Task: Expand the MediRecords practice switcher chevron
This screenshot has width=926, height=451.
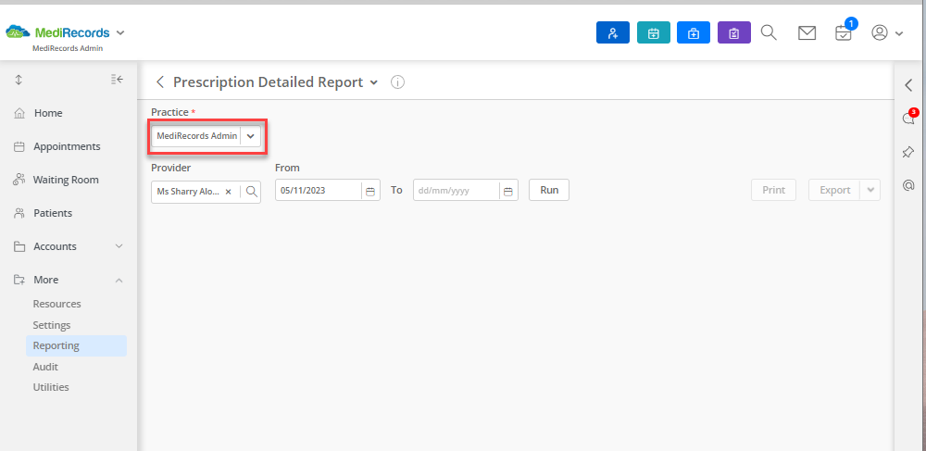Action: pos(120,32)
